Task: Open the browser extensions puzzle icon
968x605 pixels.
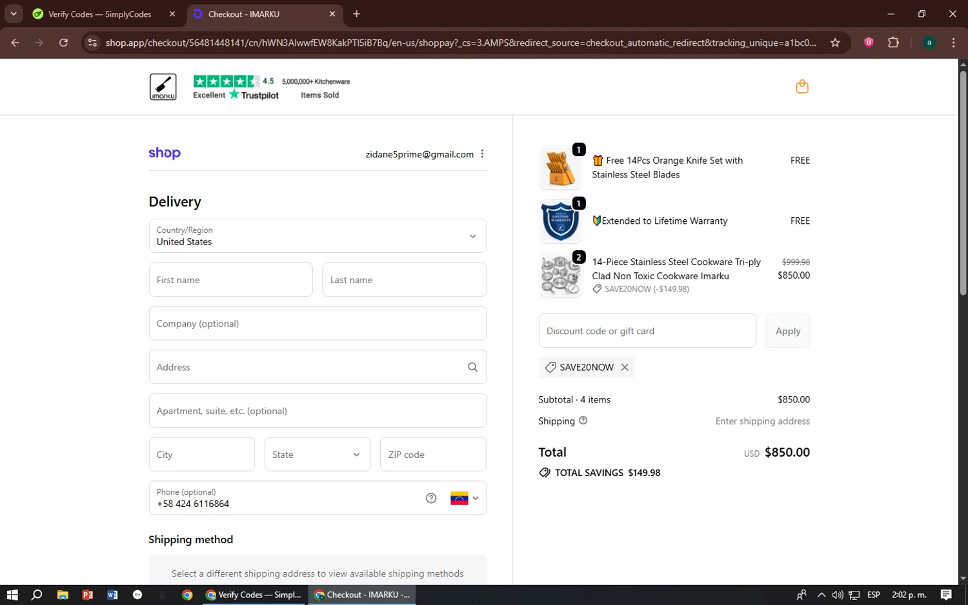Action: 893,43
